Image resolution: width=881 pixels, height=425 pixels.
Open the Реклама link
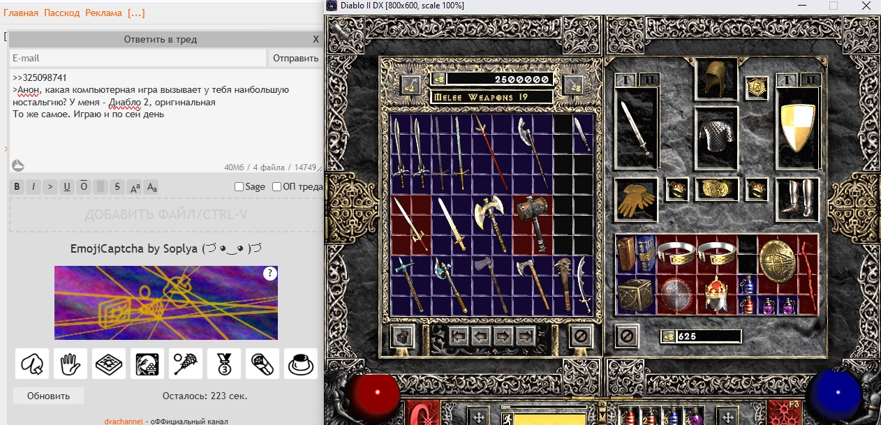tap(103, 13)
